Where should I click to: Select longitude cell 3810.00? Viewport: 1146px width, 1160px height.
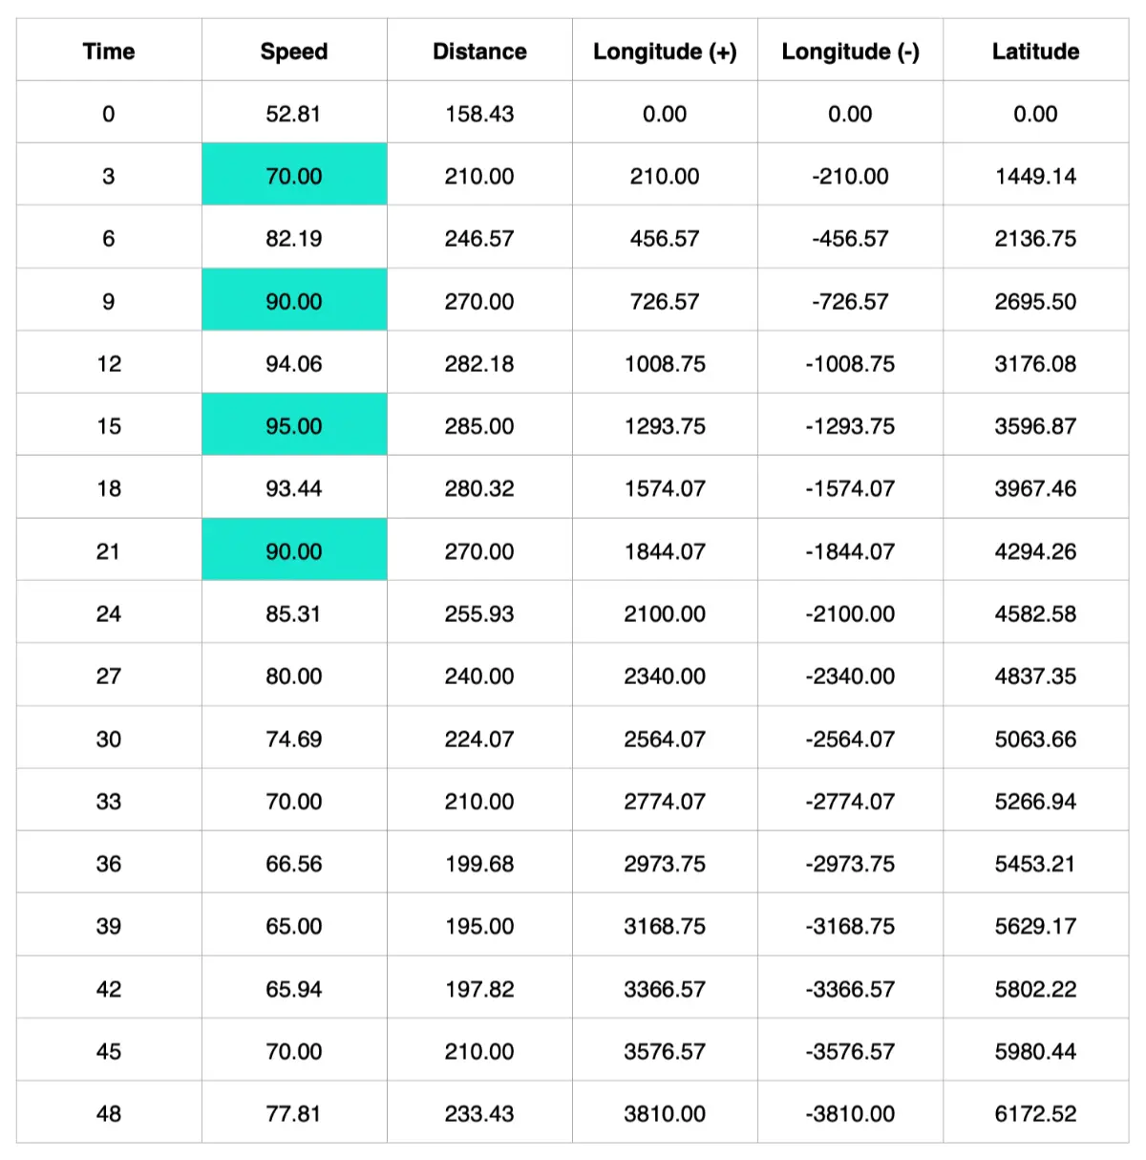click(665, 1113)
